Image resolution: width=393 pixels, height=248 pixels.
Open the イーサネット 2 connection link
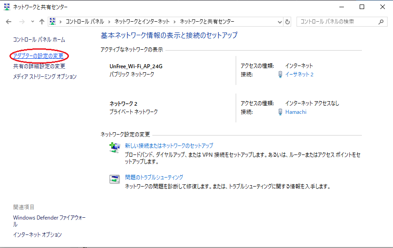click(299, 75)
